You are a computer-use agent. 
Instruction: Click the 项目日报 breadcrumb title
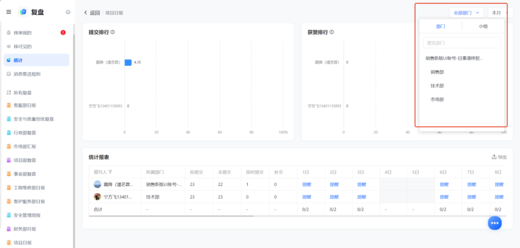point(115,13)
